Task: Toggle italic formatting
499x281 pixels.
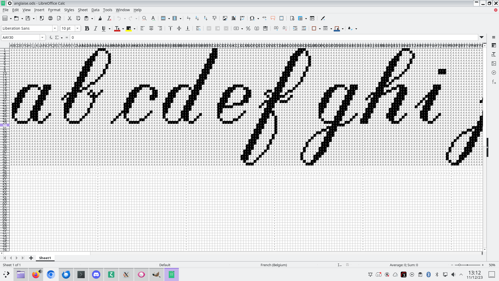Action: 95,28
